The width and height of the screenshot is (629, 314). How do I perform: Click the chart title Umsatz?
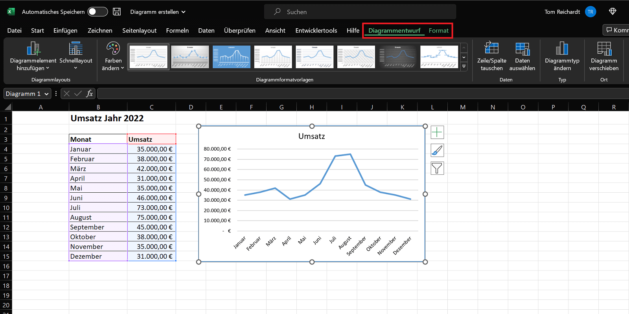(x=312, y=136)
